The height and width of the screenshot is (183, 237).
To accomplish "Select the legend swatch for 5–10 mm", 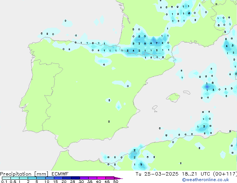I will tap(41, 178).
